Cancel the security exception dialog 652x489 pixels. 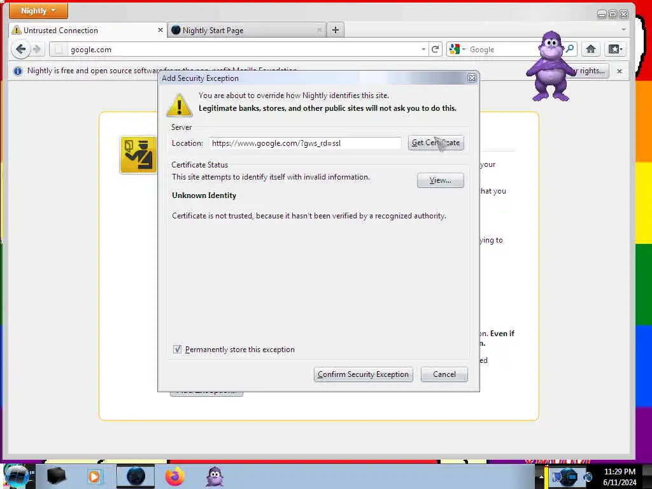(444, 374)
